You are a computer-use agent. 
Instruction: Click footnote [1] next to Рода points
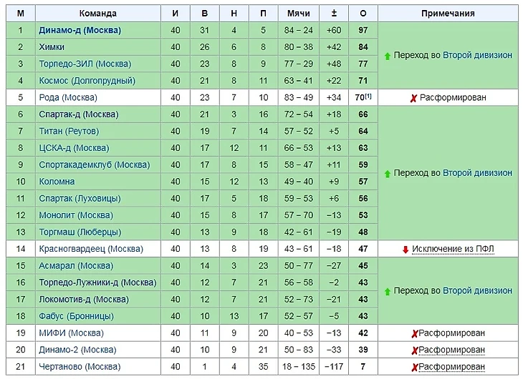[x=368, y=96]
